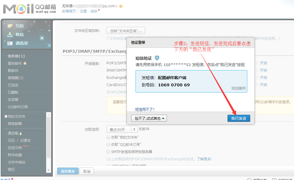Click the compose (写信) pencil icon
This screenshot has height=180, width=294.
[x=10, y=26]
